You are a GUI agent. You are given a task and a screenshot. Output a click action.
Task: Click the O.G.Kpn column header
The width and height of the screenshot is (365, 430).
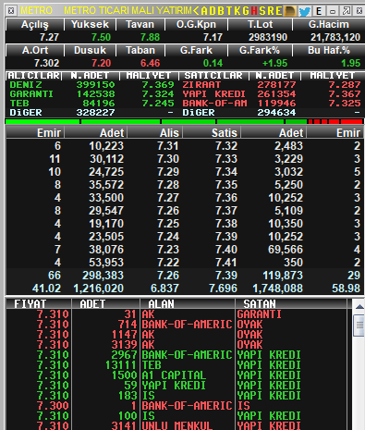click(x=196, y=24)
